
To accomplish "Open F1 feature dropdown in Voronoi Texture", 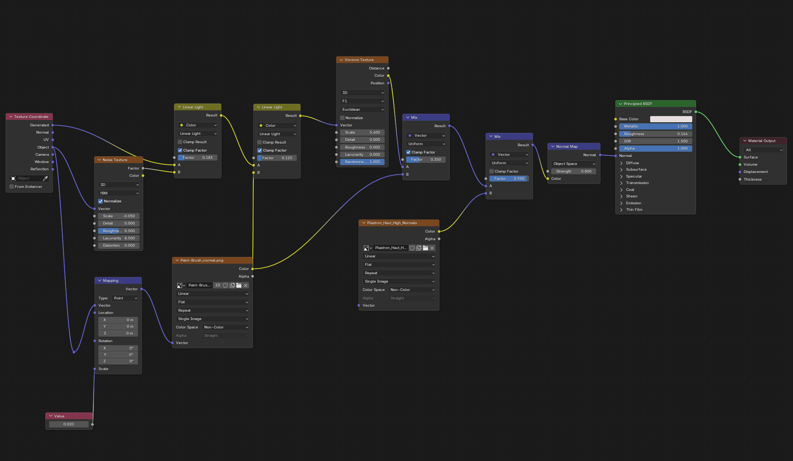I will (362, 101).
